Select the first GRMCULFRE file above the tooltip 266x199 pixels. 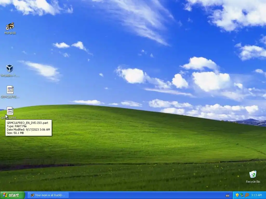(10, 92)
